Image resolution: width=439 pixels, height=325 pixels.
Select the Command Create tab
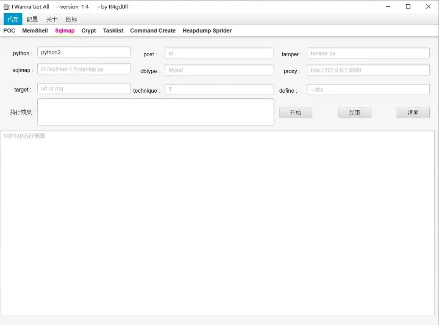(x=153, y=31)
